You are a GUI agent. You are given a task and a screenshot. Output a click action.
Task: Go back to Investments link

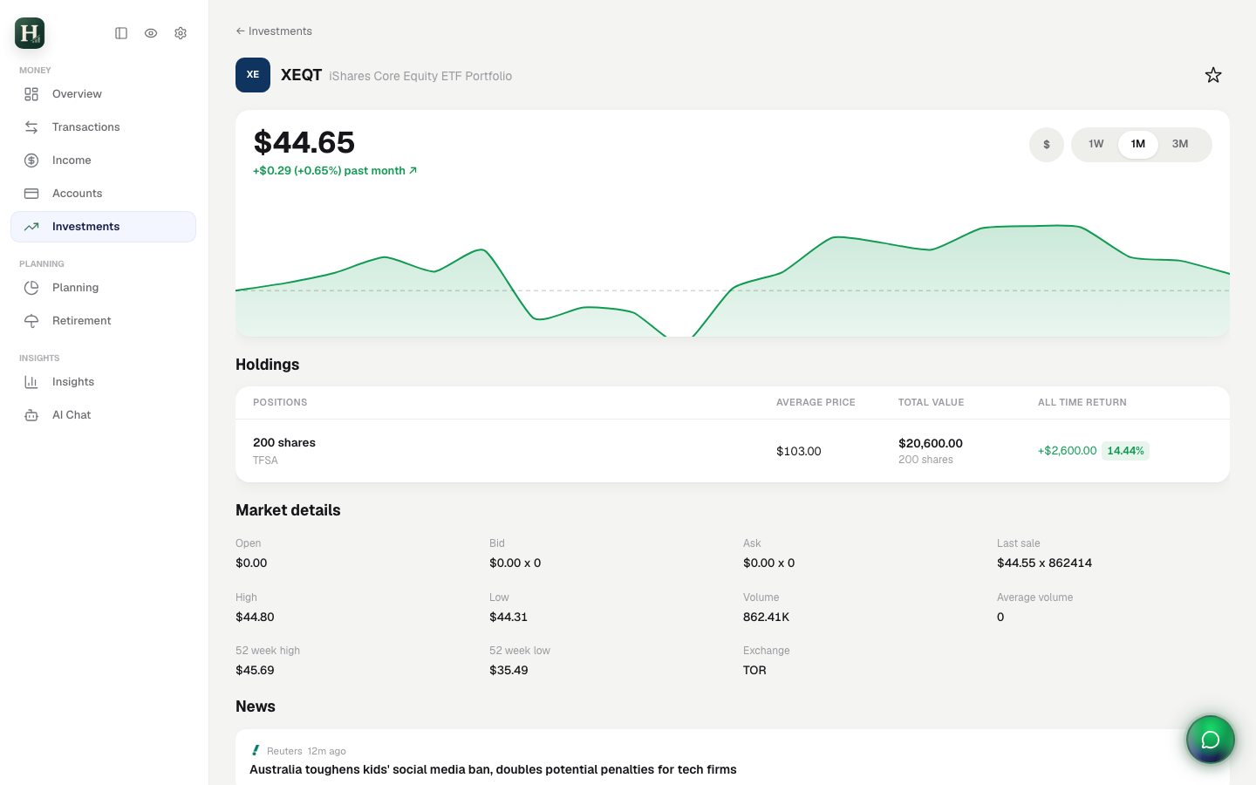point(274,31)
